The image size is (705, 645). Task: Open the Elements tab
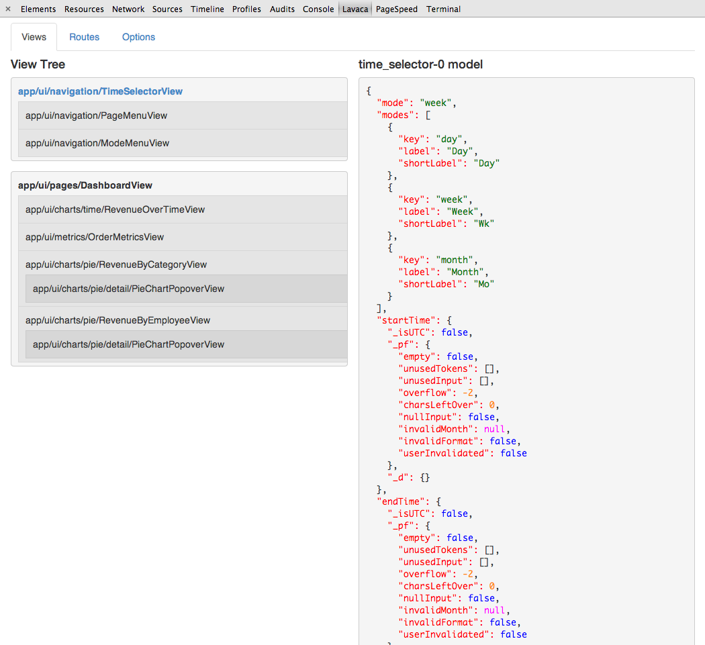coord(38,9)
